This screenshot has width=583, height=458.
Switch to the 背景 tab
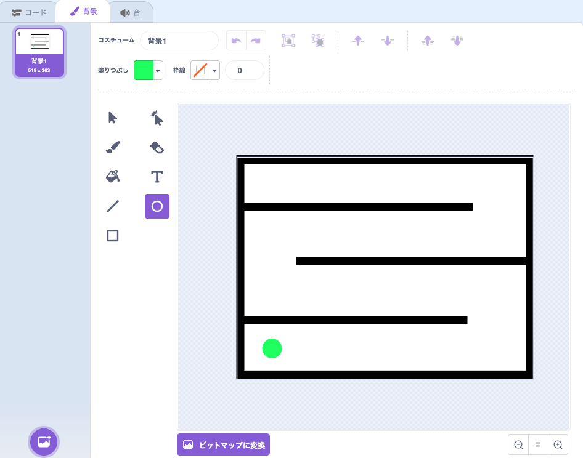point(83,12)
